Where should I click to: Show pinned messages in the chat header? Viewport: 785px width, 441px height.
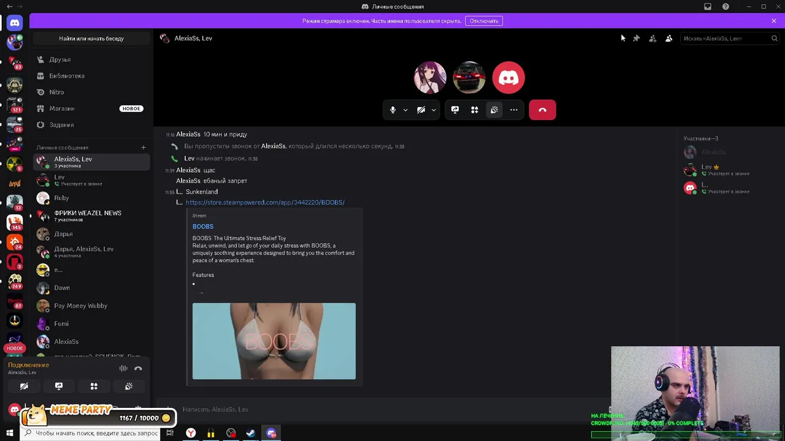(x=637, y=38)
